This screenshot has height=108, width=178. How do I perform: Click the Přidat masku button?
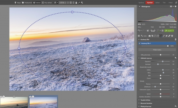[157, 50]
